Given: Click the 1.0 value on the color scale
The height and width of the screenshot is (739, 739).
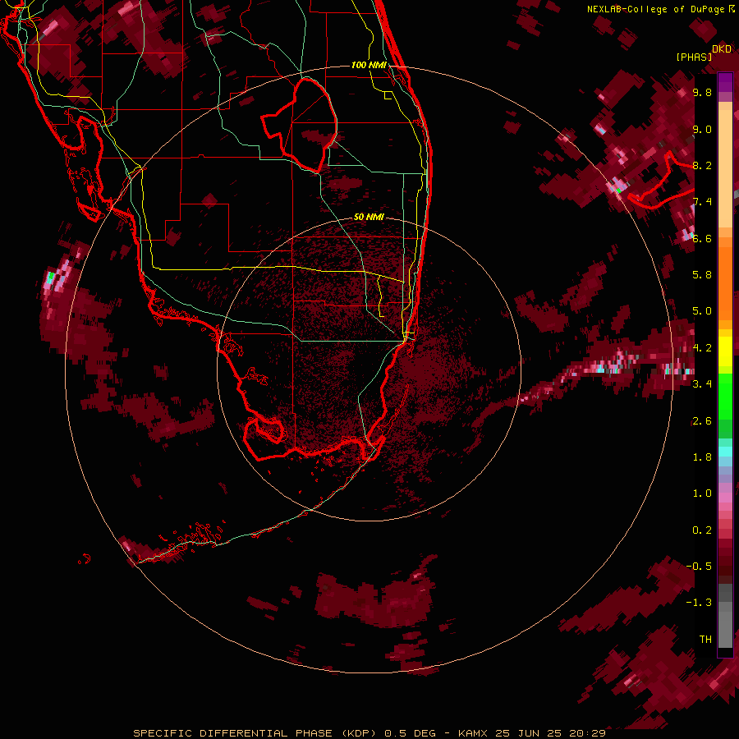Looking at the screenshot, I should click(702, 493).
